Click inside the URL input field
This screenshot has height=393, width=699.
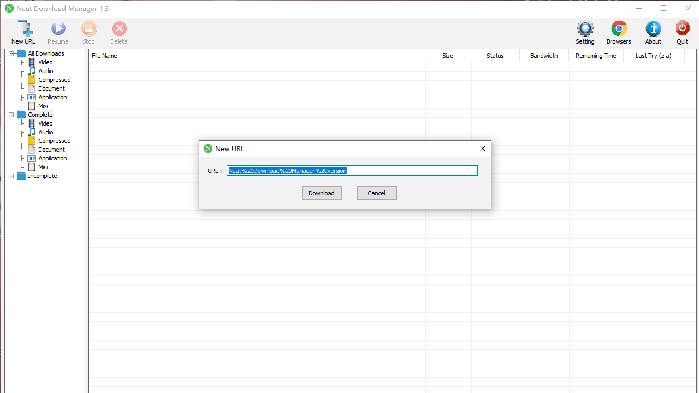(352, 170)
